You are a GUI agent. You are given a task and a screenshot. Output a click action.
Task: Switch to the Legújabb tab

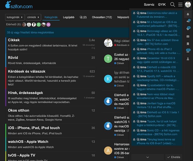tap(69, 17)
